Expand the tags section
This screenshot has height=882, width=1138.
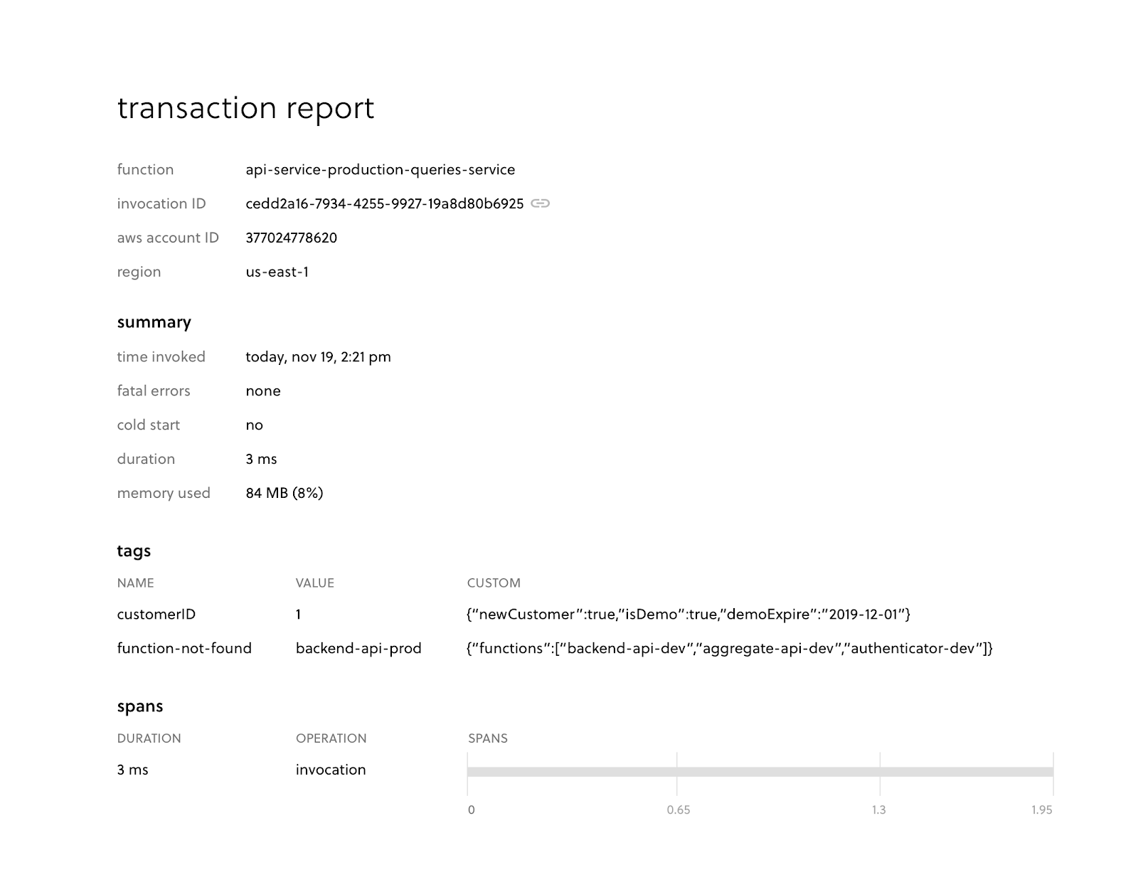tap(134, 551)
